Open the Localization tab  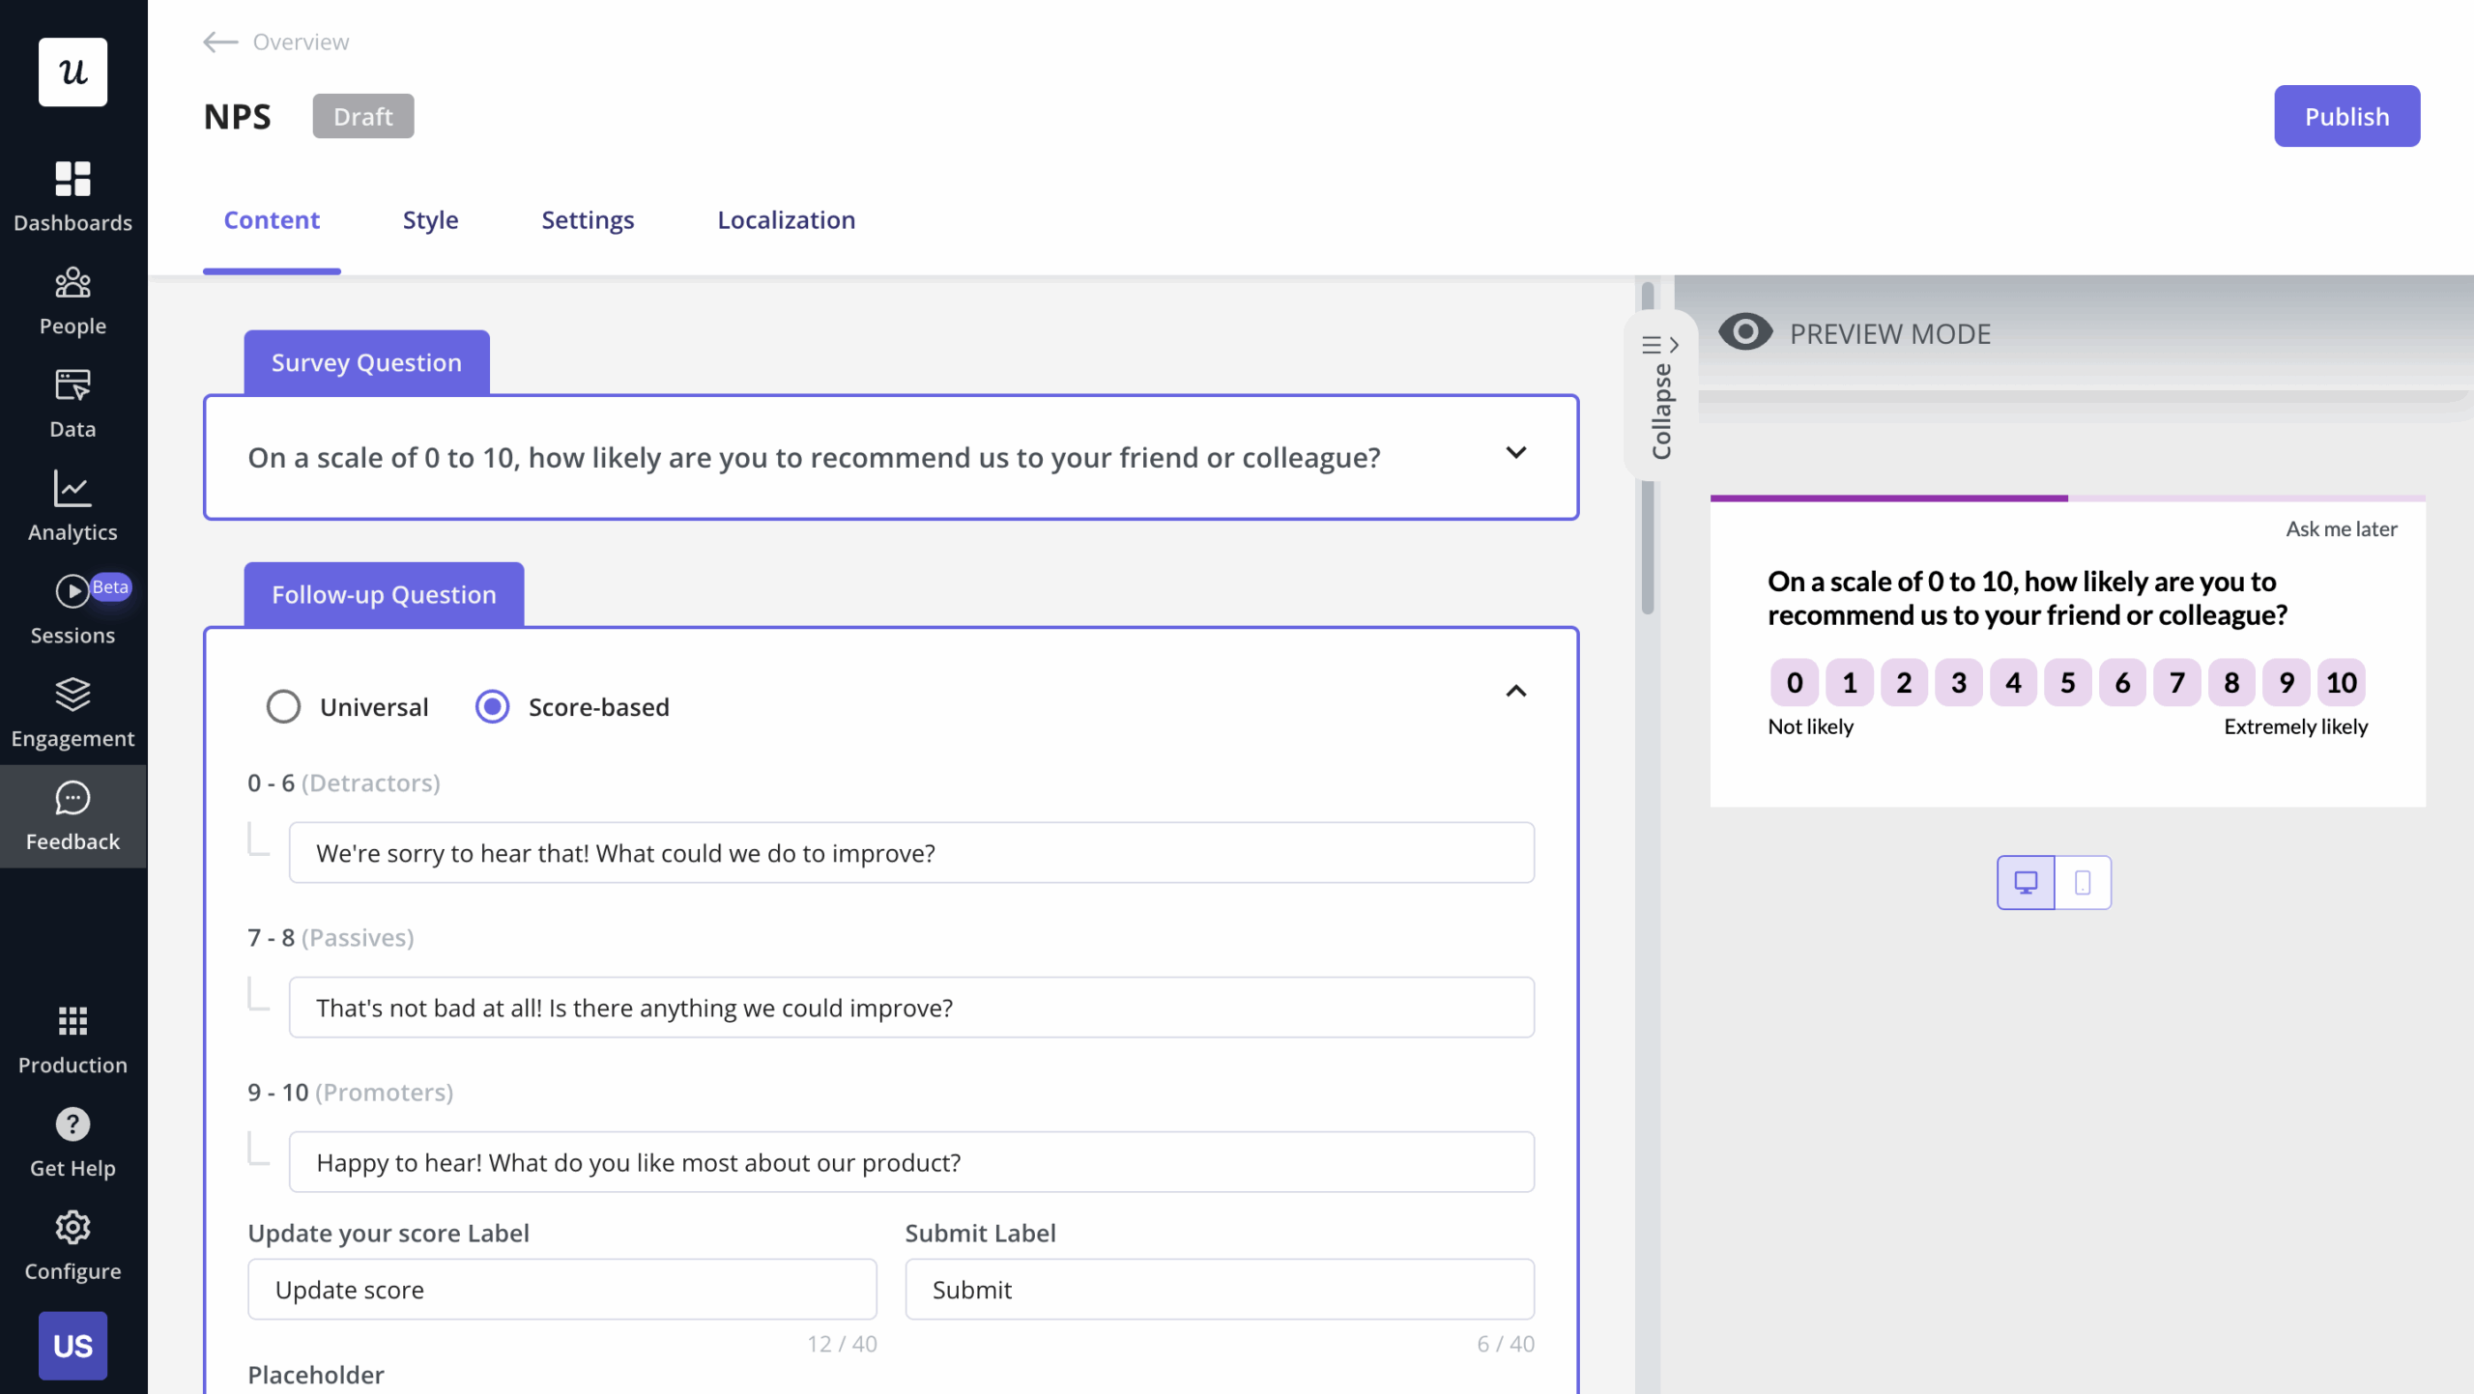point(786,220)
